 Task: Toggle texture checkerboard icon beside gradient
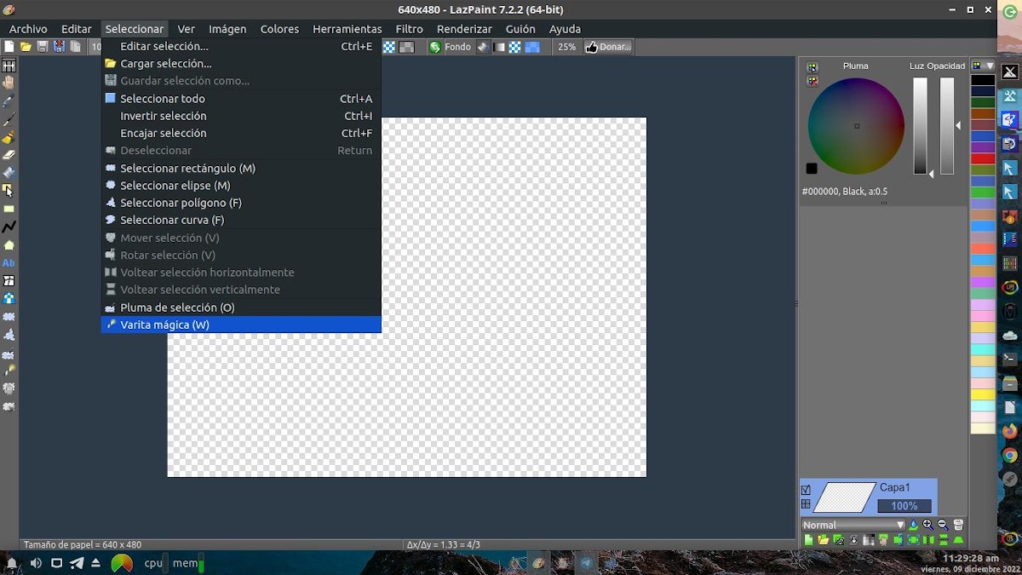514,47
